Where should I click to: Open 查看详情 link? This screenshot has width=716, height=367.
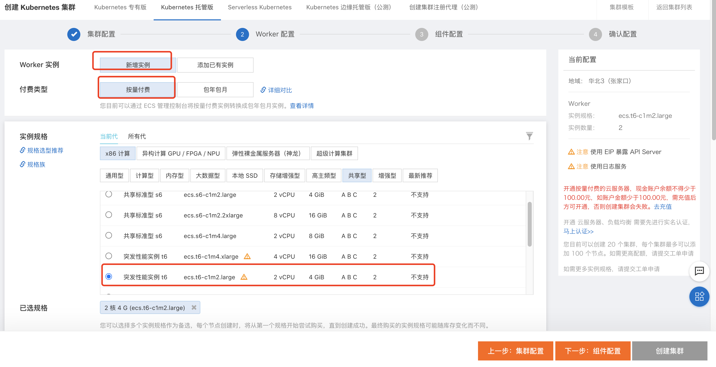(x=302, y=106)
